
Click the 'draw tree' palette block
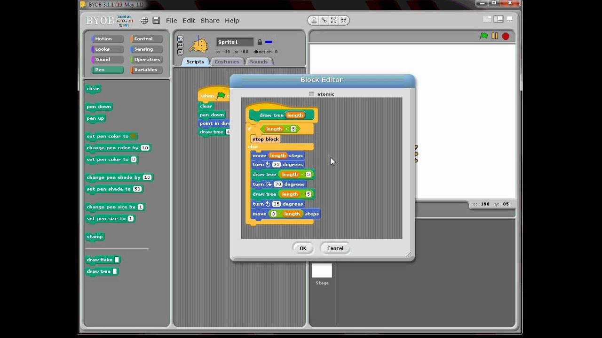[102, 271]
